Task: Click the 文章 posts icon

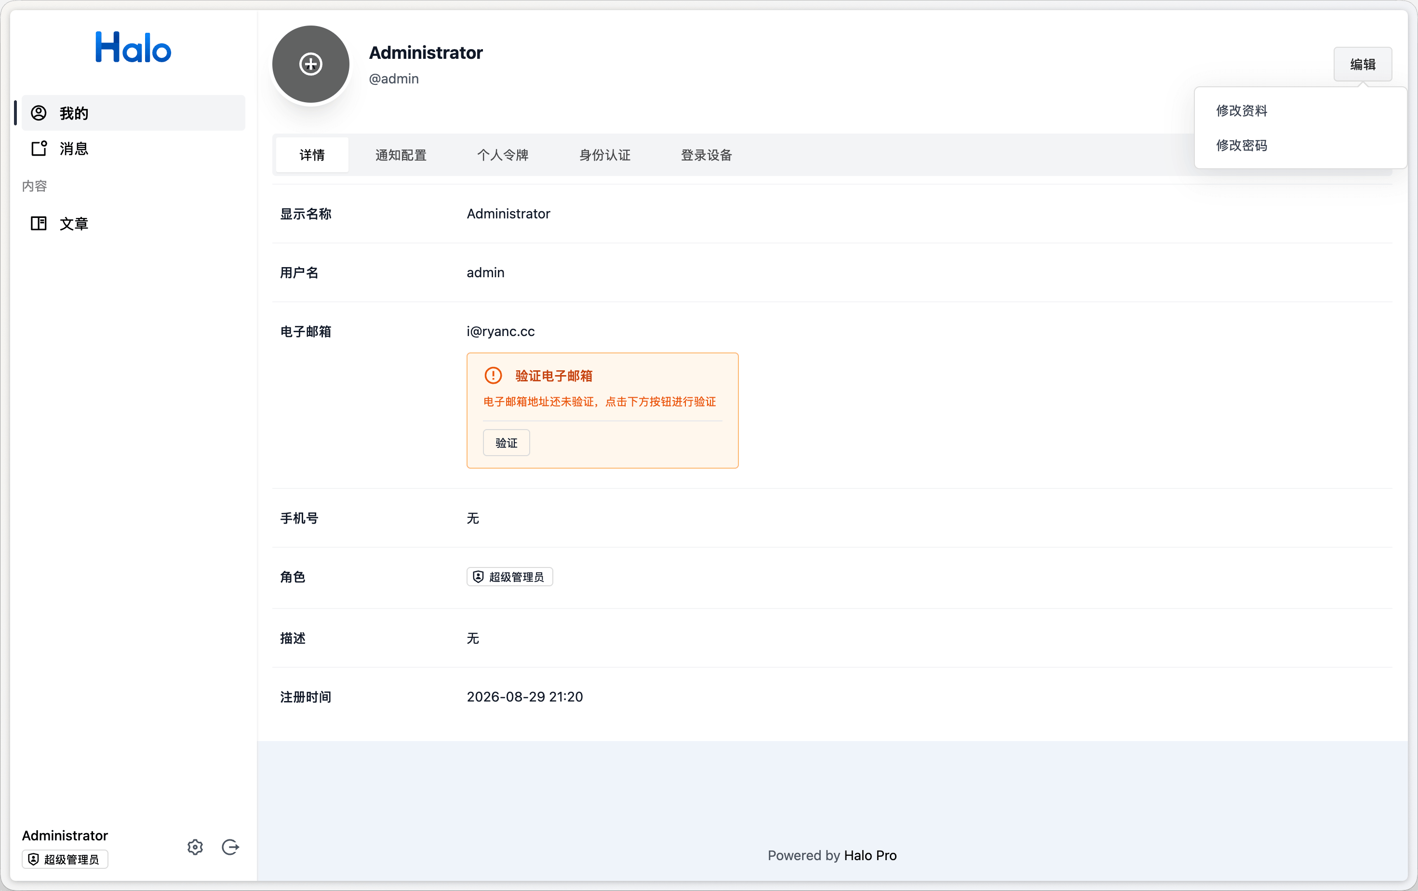Action: click(x=39, y=223)
